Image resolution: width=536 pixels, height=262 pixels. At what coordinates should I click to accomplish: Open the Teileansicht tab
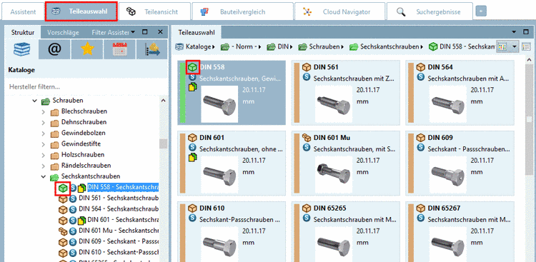pyautogui.click(x=154, y=11)
